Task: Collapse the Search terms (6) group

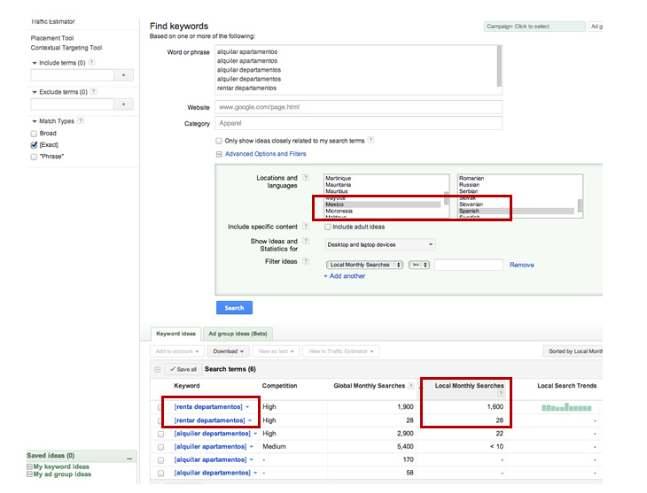Action: tap(157, 369)
